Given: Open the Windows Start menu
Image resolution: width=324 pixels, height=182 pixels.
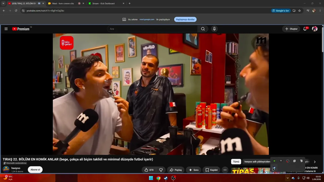Looking at the screenshot, I should click(x=151, y=178).
